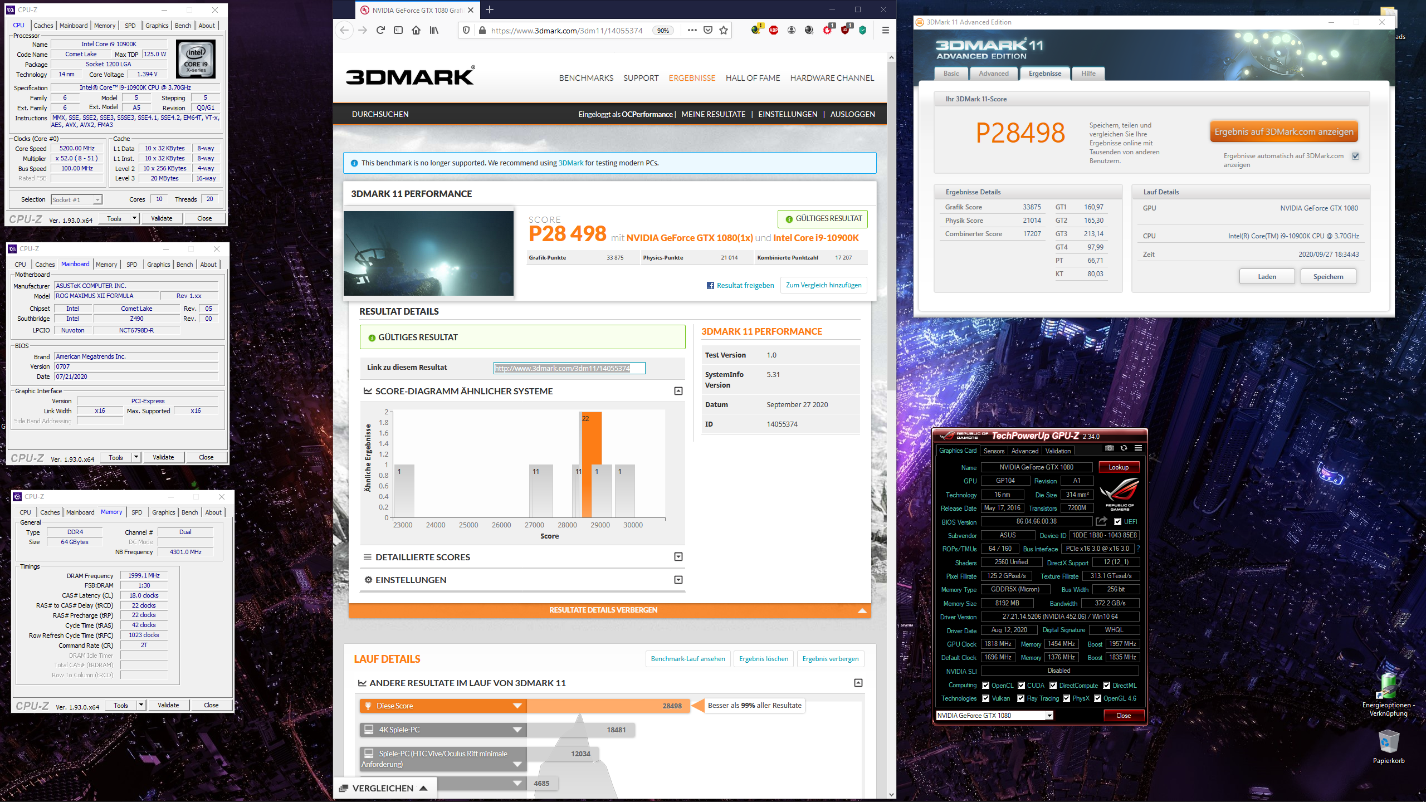Toggle the CUDA checkbox in GPU-Z
1426x802 pixels.
pos(1022,686)
